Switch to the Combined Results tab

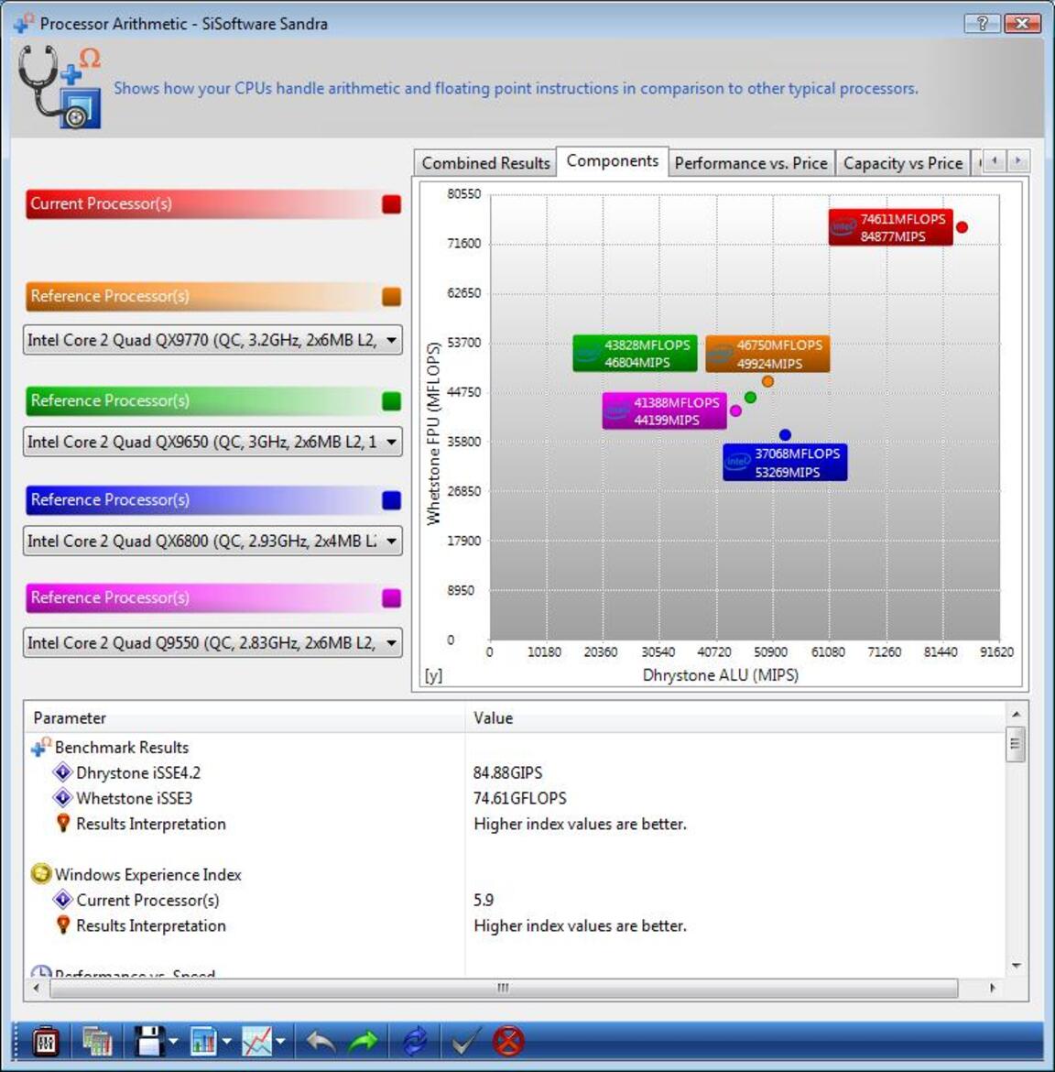(x=485, y=163)
